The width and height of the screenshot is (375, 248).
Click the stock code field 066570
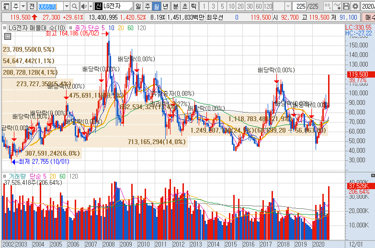click(x=50, y=6)
